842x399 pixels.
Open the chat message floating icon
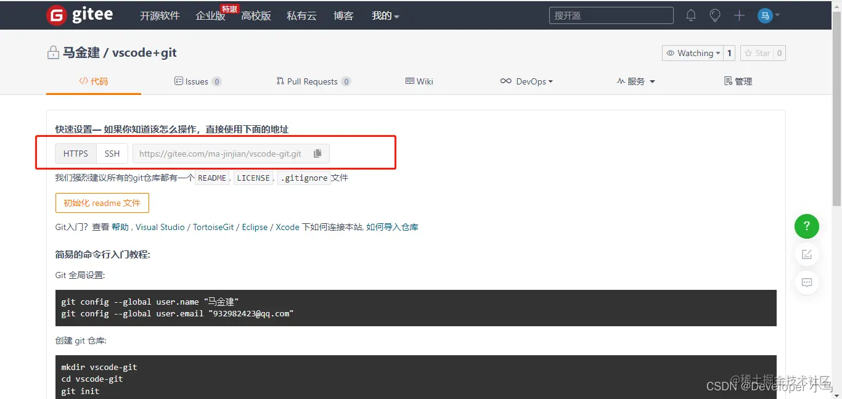[x=806, y=282]
